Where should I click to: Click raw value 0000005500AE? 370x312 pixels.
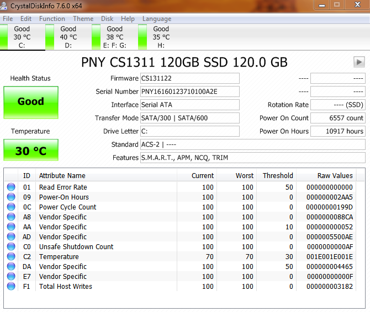tap(330, 236)
